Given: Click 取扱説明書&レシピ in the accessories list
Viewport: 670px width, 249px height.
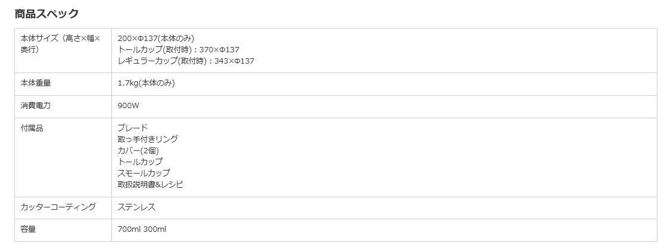Looking at the screenshot, I should [x=150, y=184].
